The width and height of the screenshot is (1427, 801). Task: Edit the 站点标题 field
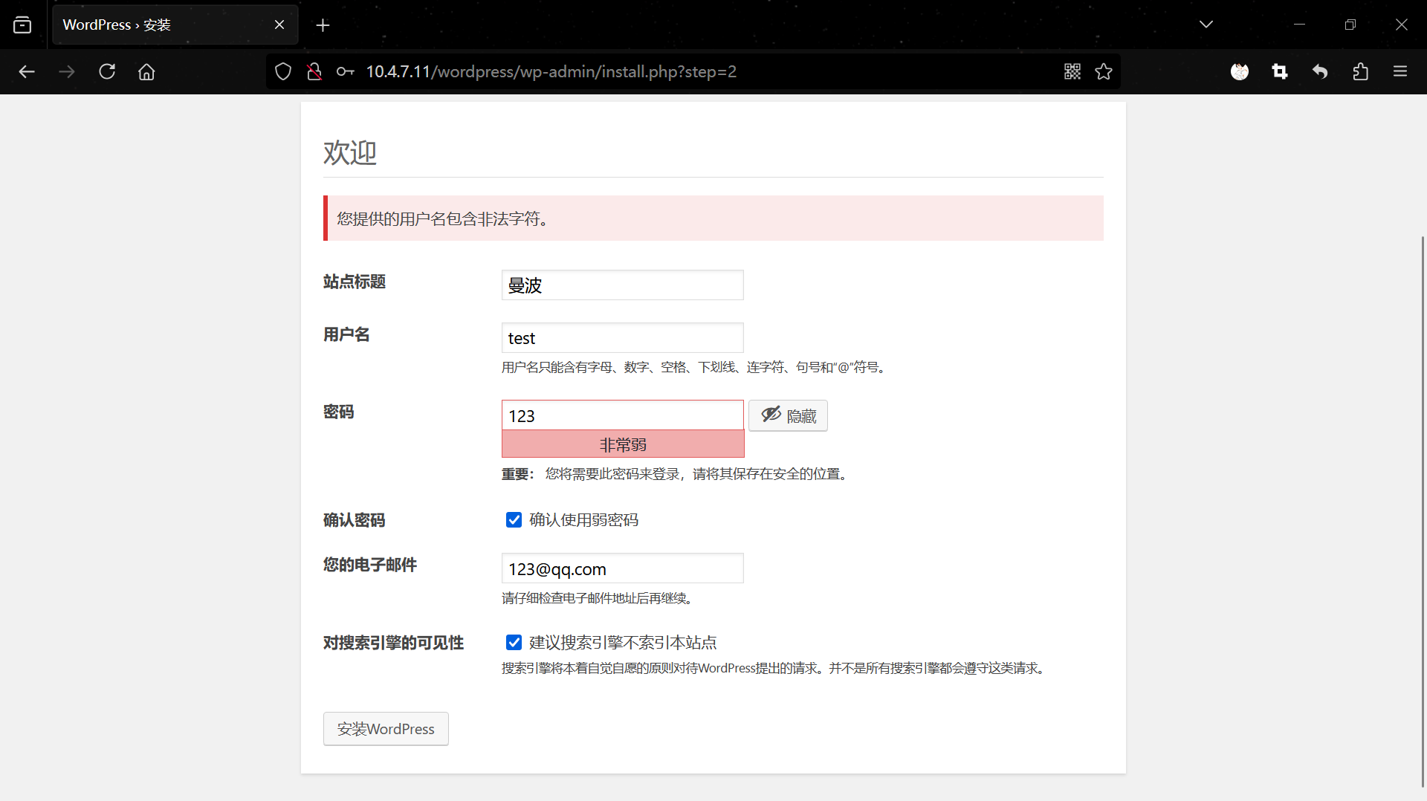click(623, 285)
